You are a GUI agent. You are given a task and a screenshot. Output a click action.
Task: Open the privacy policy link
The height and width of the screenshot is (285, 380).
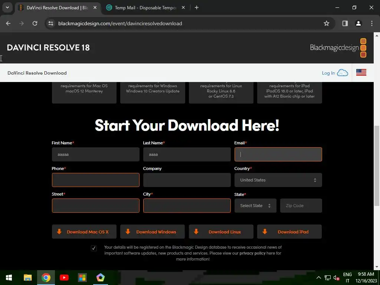[252, 253]
